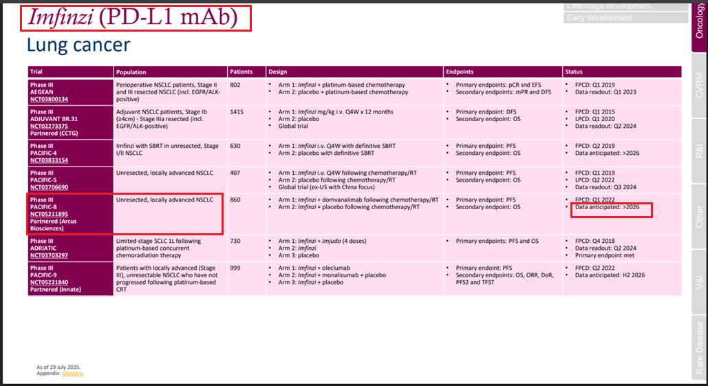Open the NCT02273375 ADJUVANT BR.31 link
Viewport: 708px width, 386px height.
pyautogui.click(x=49, y=127)
